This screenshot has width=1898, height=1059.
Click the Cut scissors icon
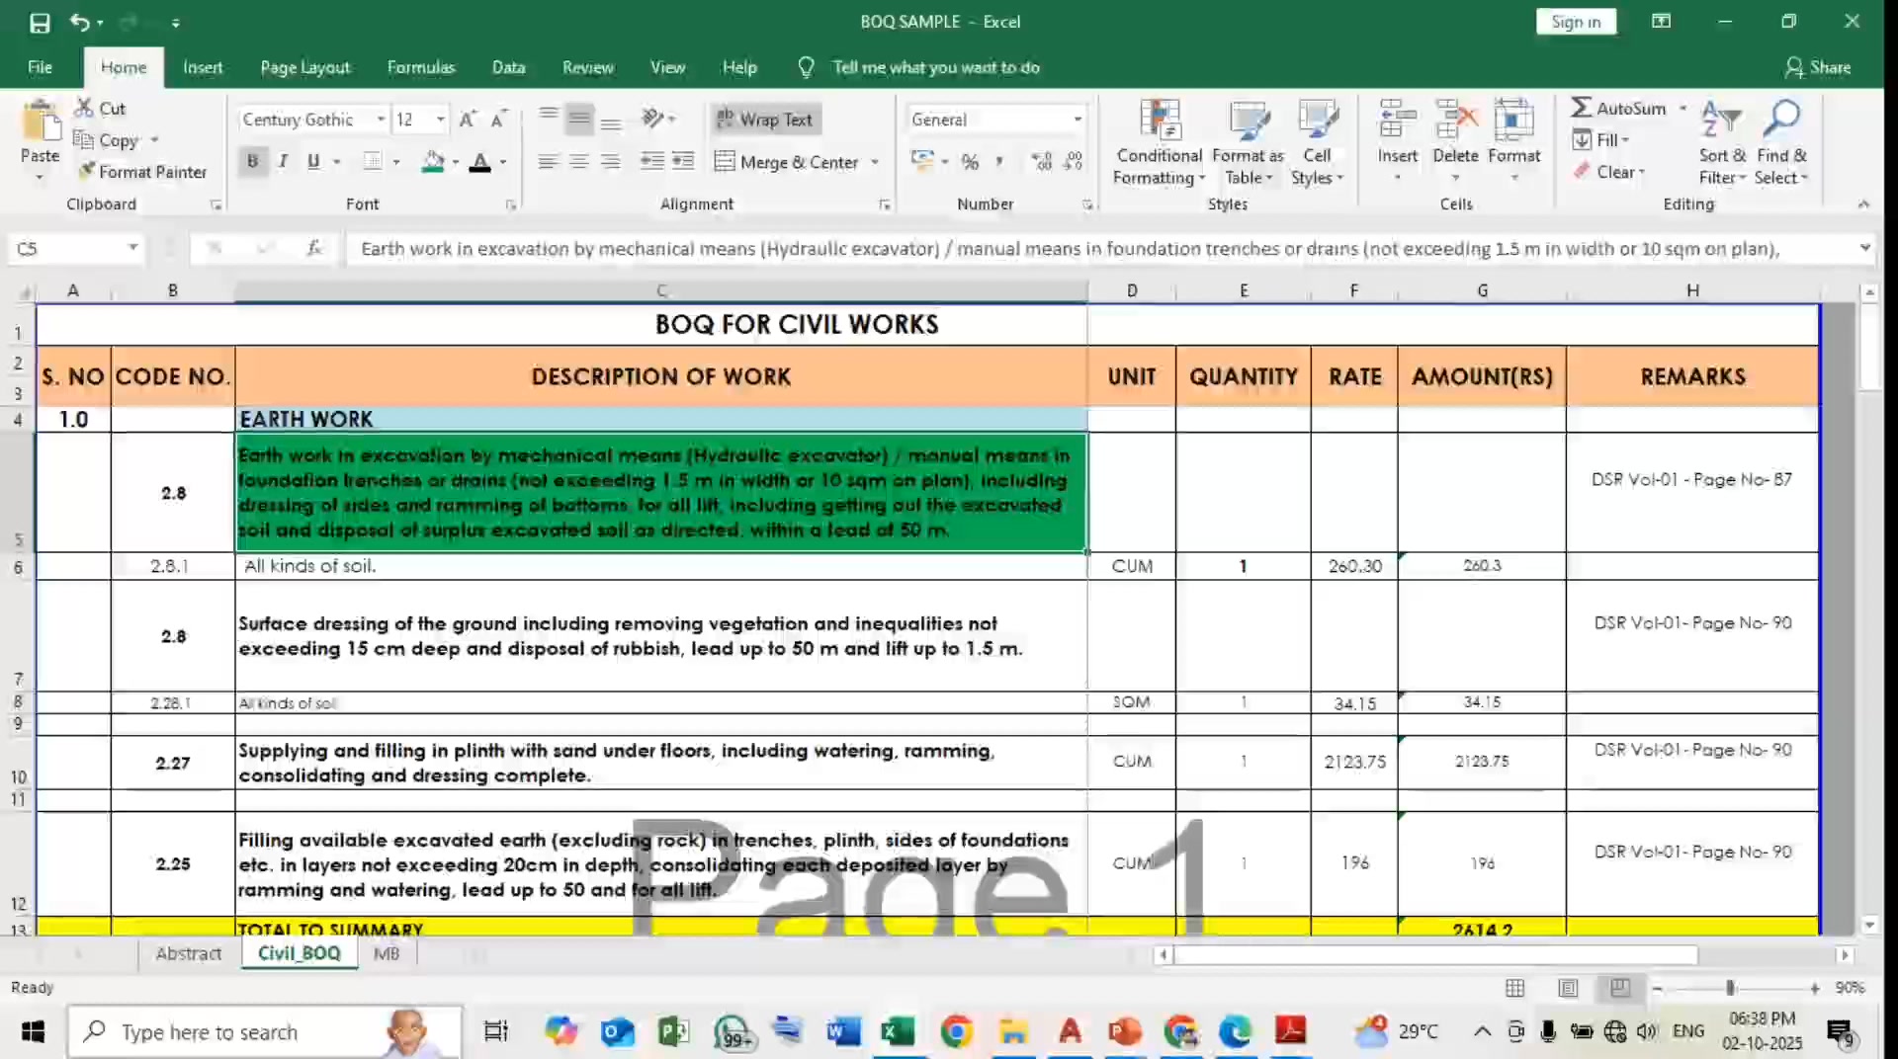[85, 108]
